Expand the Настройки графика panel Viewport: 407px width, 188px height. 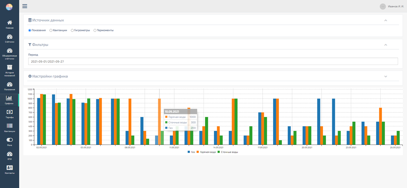(386, 77)
